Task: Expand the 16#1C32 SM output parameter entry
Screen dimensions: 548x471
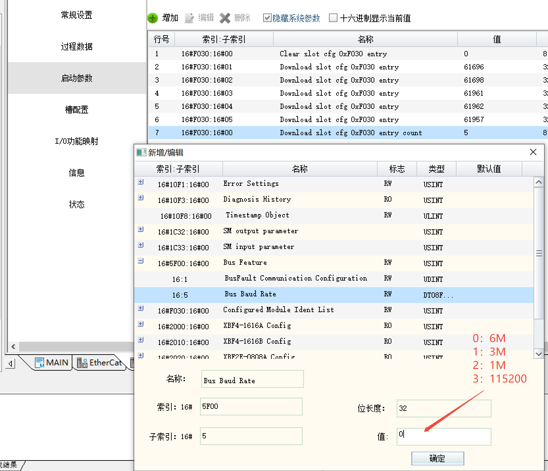Action: tap(141, 229)
